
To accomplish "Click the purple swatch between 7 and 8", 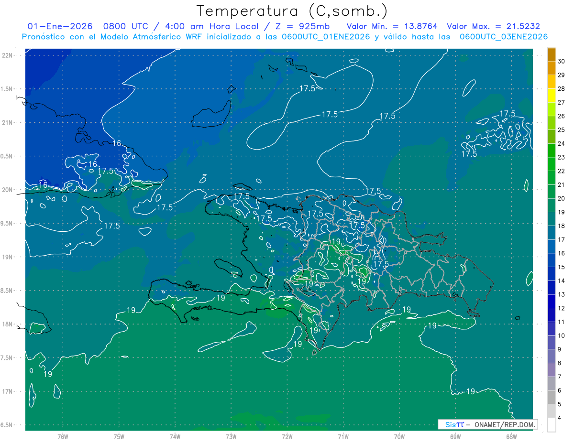I will (x=552, y=370).
